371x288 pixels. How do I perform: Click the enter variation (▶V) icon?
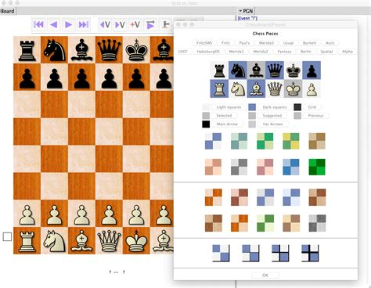click(x=121, y=25)
